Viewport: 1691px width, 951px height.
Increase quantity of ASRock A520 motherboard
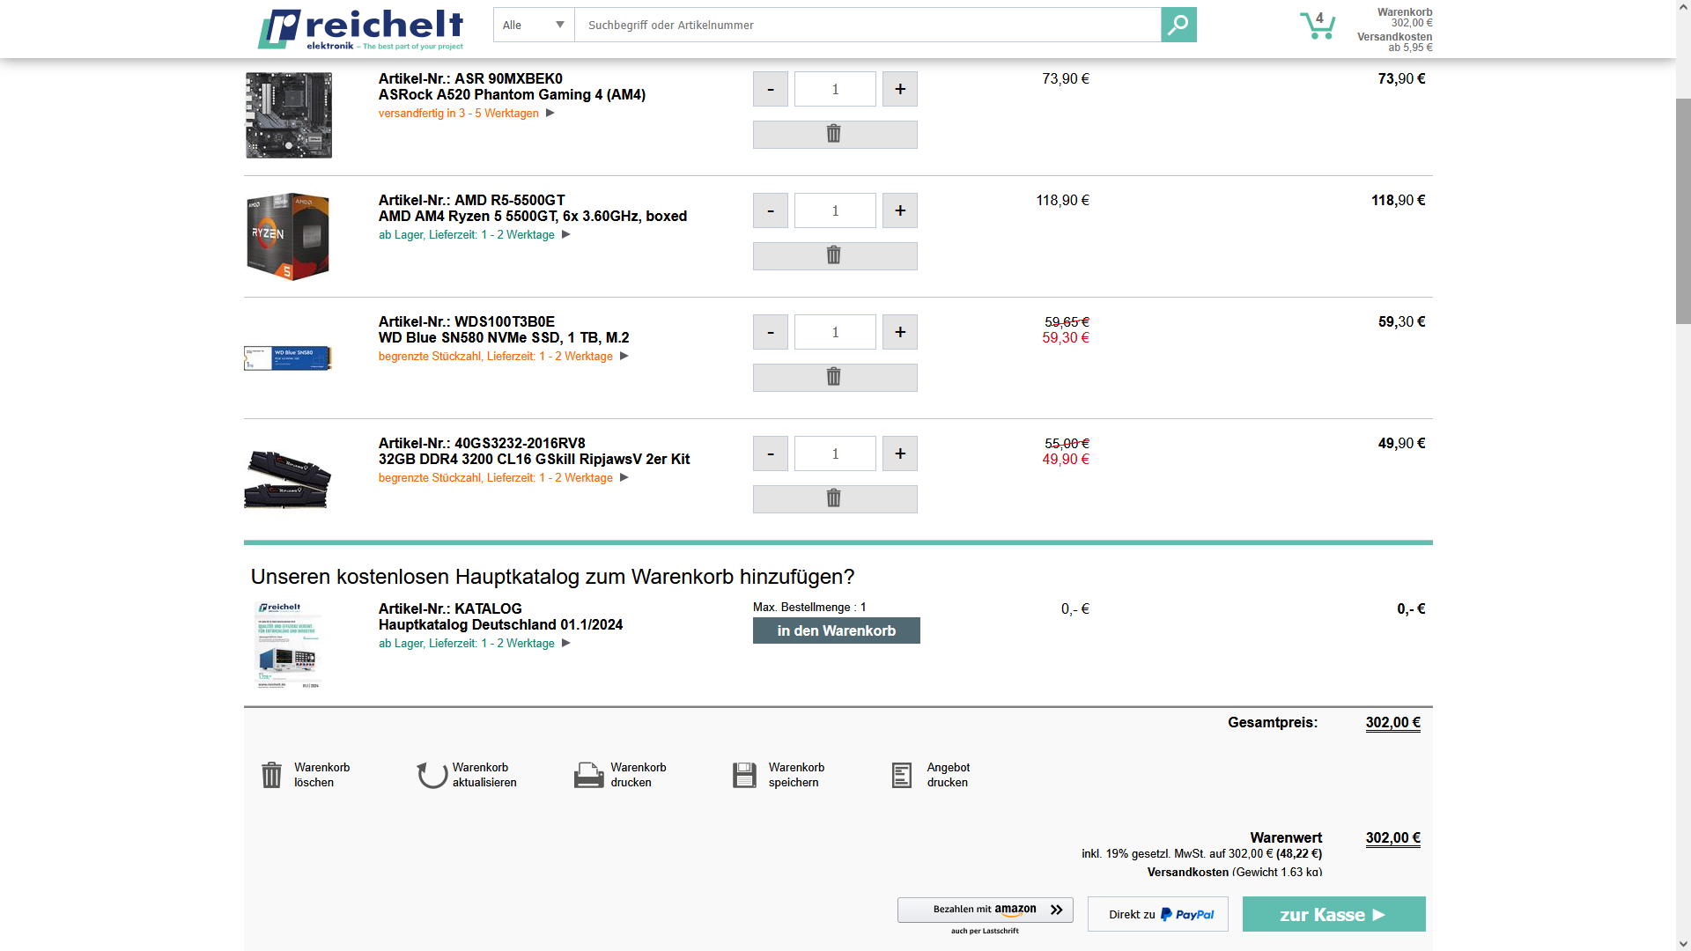pyautogui.click(x=899, y=89)
